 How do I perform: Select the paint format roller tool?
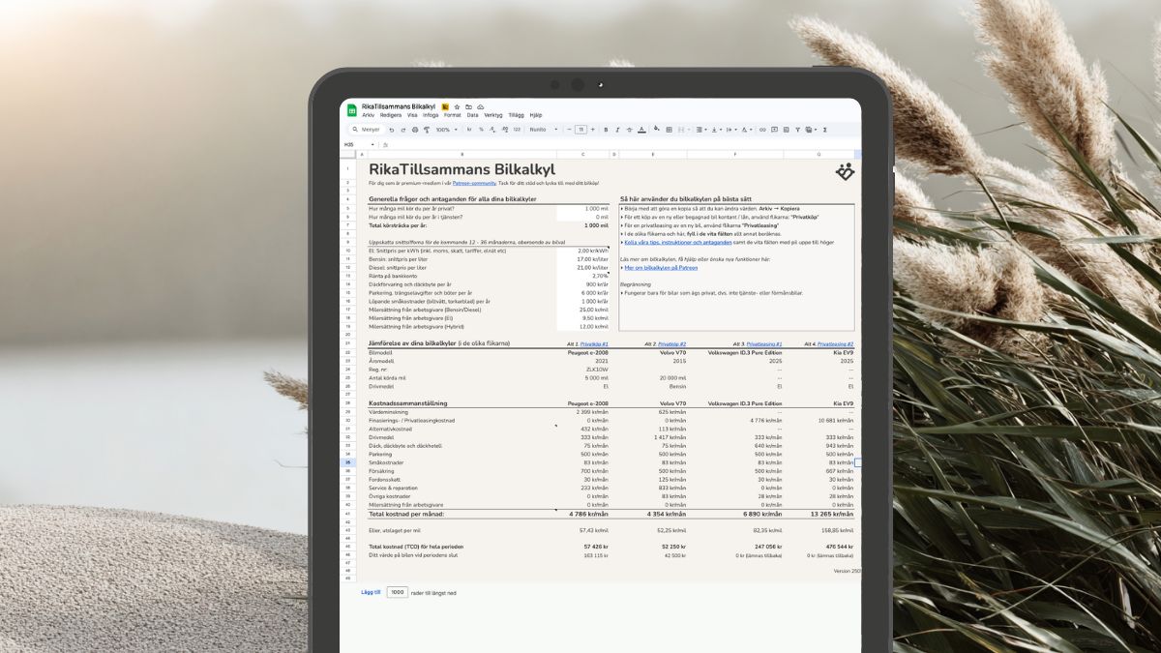pyautogui.click(x=426, y=130)
